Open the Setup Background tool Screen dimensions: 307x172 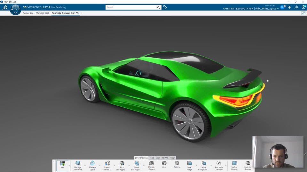tap(204, 165)
